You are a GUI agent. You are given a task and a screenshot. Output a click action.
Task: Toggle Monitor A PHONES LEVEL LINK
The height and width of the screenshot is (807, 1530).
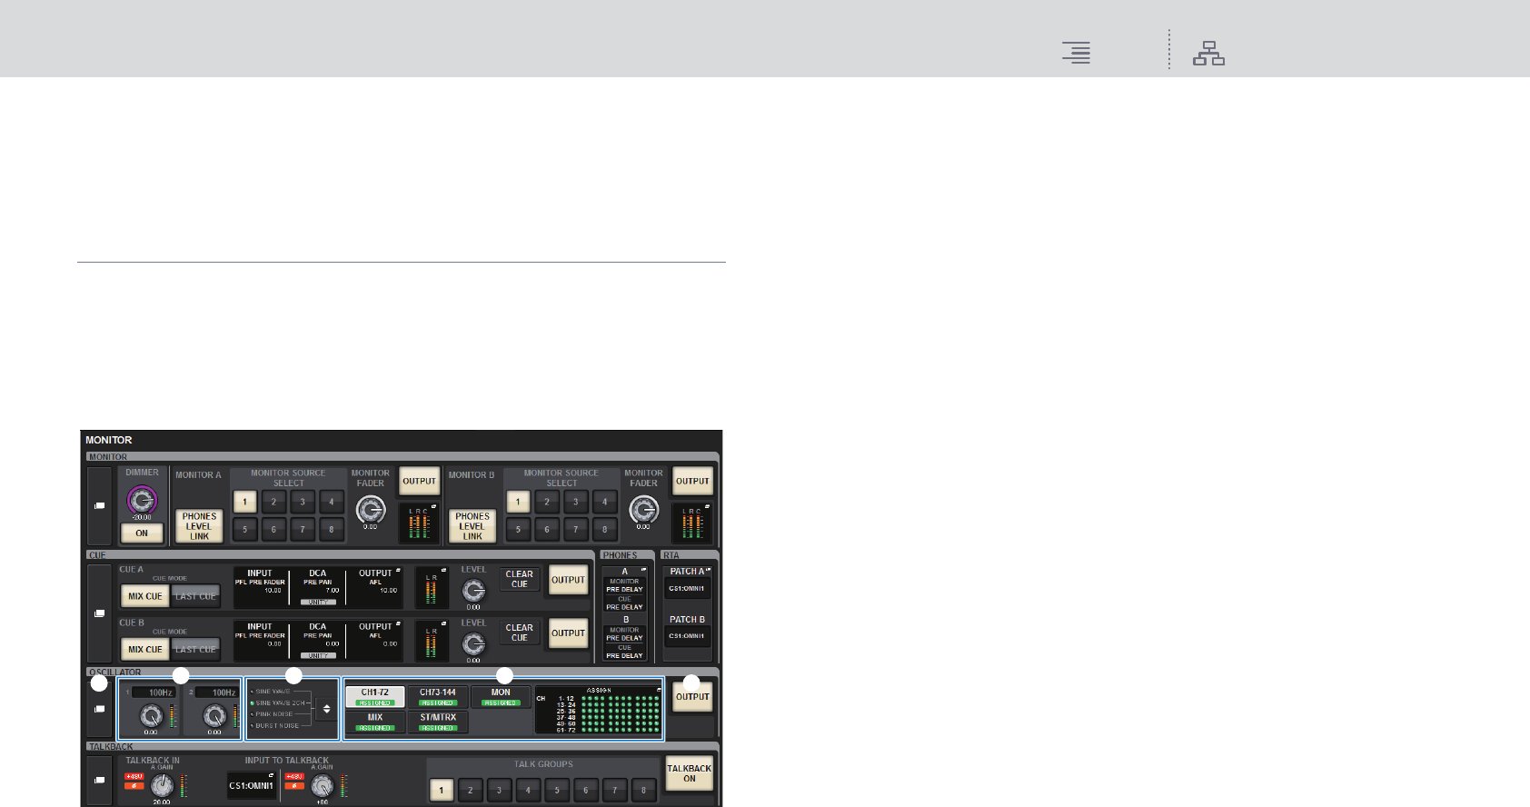(x=199, y=526)
